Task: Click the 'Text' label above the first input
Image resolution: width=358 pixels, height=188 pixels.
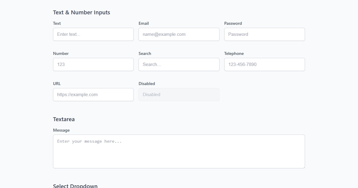Action: coord(57,23)
